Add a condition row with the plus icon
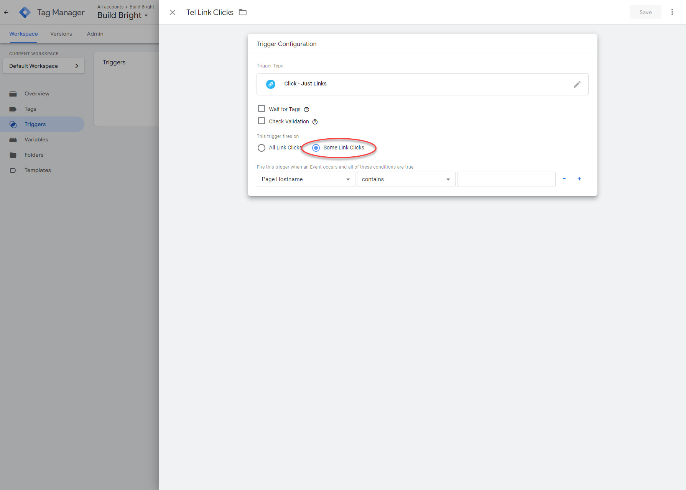The image size is (686, 490). (579, 179)
